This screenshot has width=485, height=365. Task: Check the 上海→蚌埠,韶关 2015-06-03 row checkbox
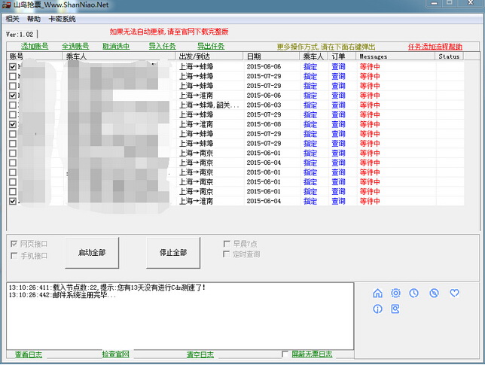point(13,105)
